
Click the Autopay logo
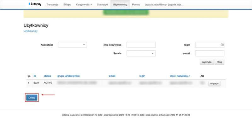click(35, 4)
